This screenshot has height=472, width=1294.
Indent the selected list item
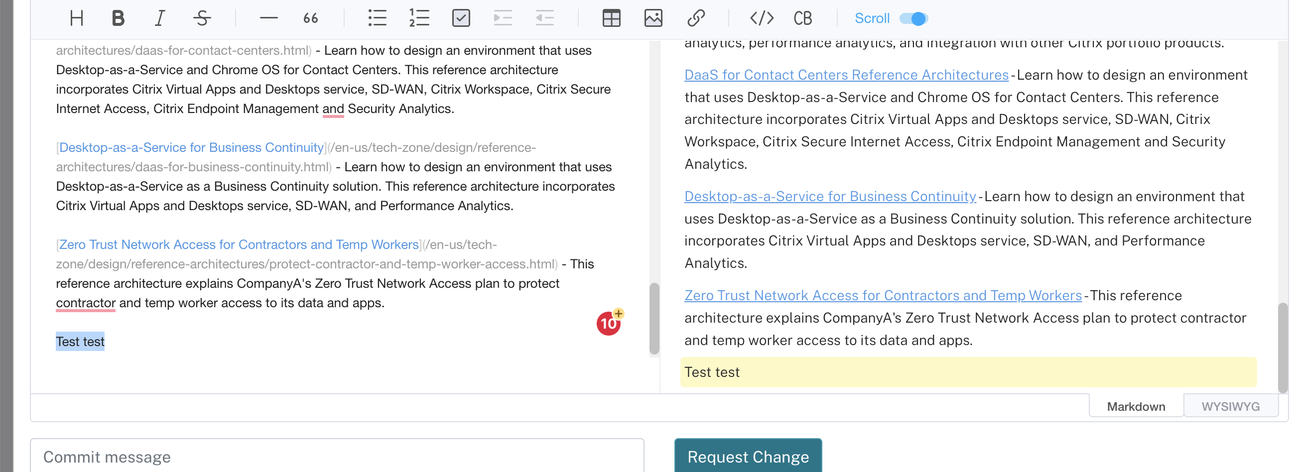pyautogui.click(x=503, y=18)
